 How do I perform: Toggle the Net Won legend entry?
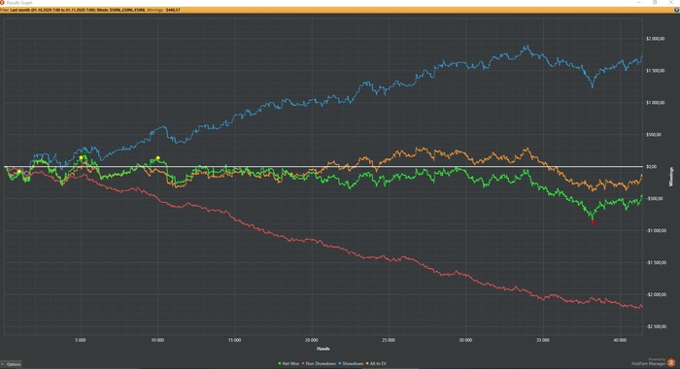pyautogui.click(x=289, y=364)
